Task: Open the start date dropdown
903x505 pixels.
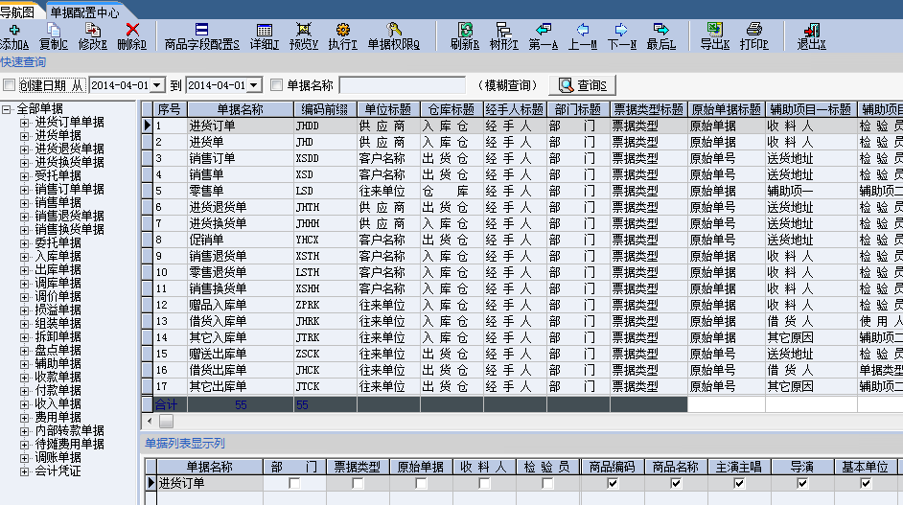Action: click(x=159, y=85)
